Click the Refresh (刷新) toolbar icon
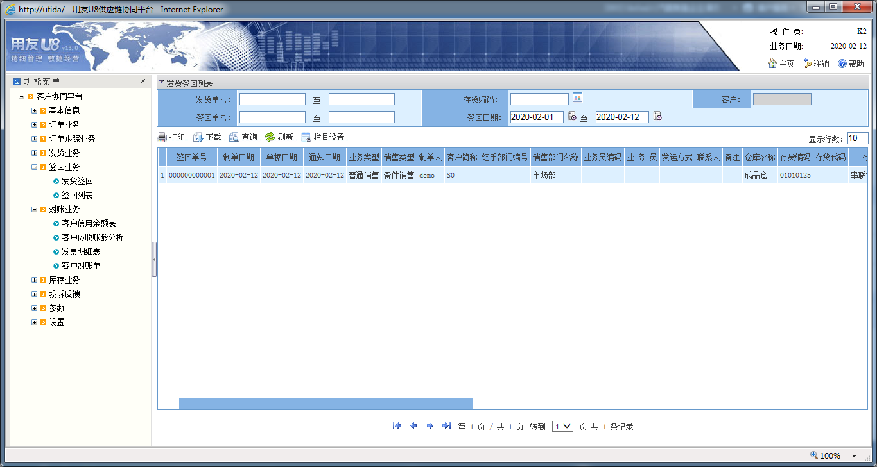877x467 pixels. tap(270, 137)
